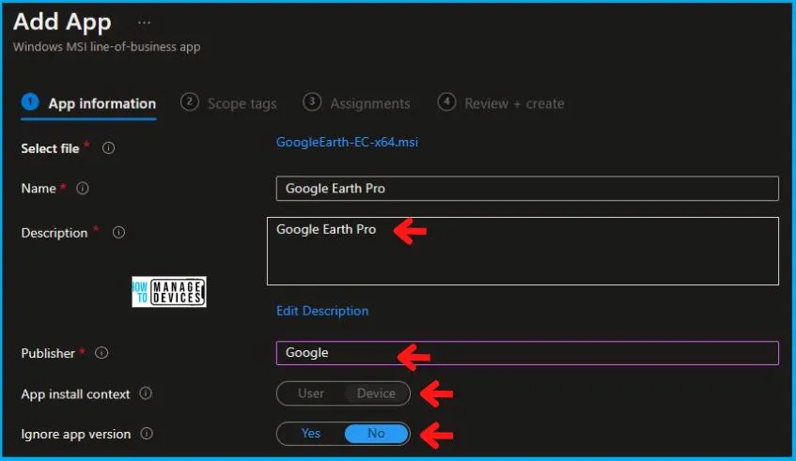
Task: Click the Publisher label
Action: 48,353
